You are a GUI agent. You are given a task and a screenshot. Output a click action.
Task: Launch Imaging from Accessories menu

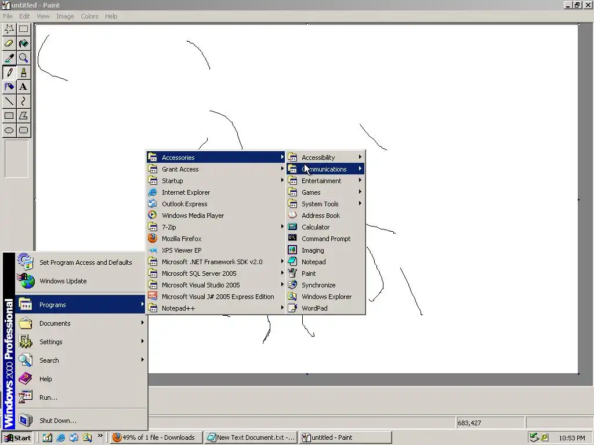pos(325,250)
